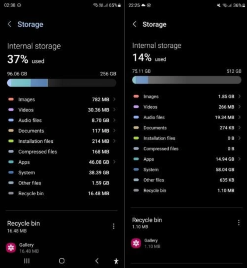
Task: Tap the back arrow on the right Storage screen
Action: pyautogui.click(x=135, y=24)
